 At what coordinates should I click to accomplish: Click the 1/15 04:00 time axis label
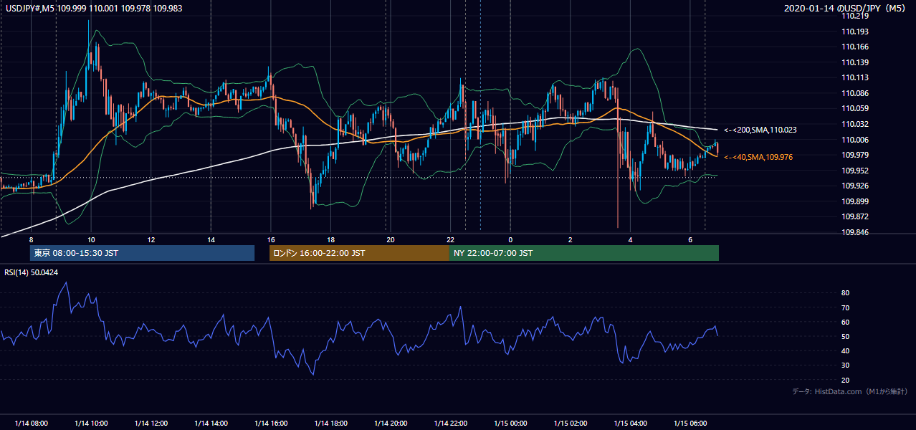631,423
